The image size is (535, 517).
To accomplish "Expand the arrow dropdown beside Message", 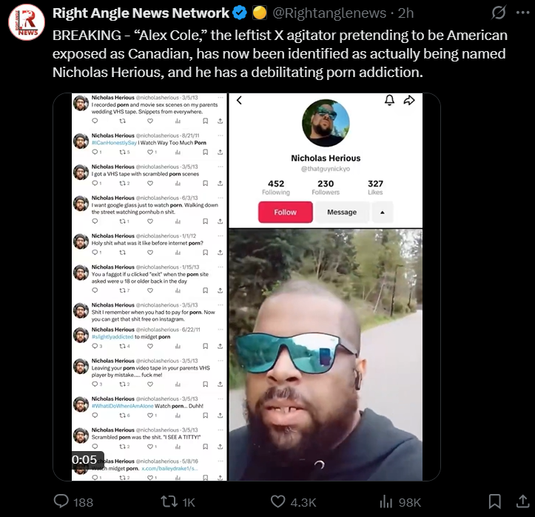I will [x=382, y=212].
